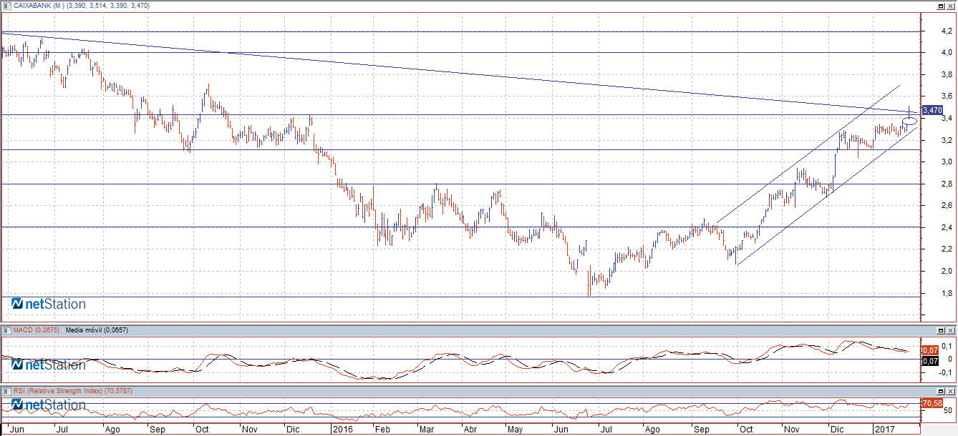Select the ellipse annotation near the last candle
The width and height of the screenshot is (958, 436).
909,122
